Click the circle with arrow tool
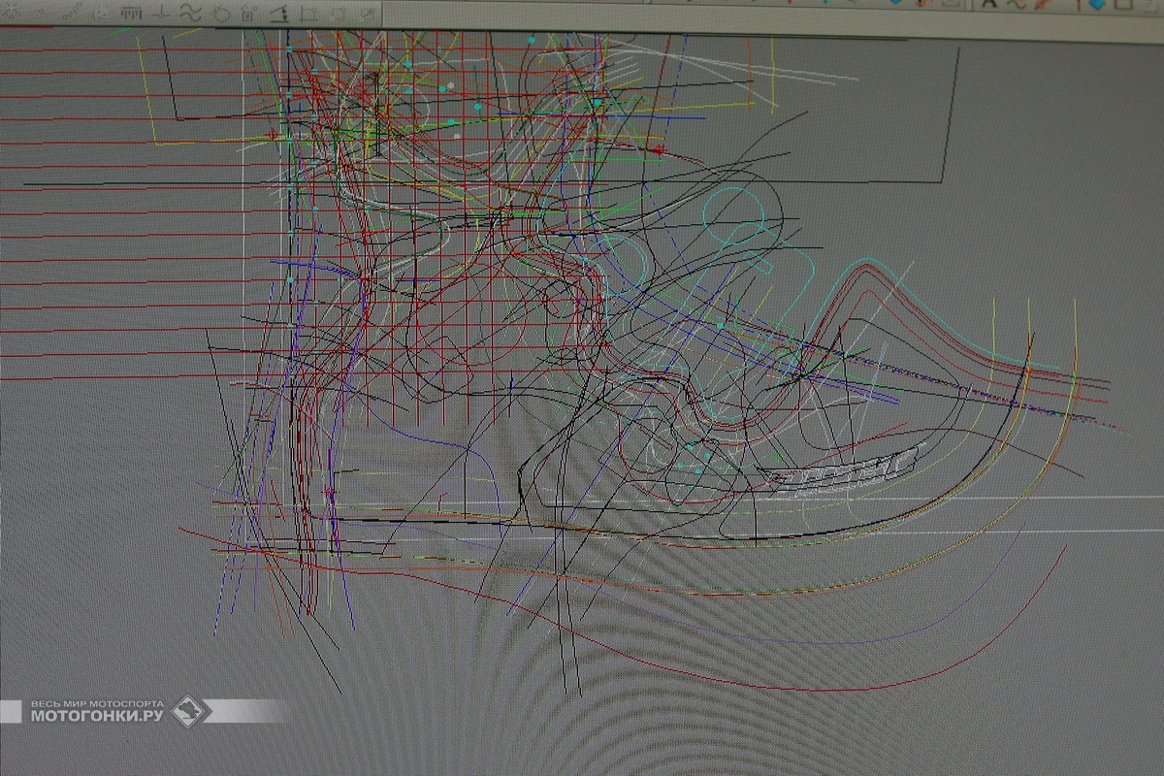This screenshot has height=776, width=1164. click(221, 13)
